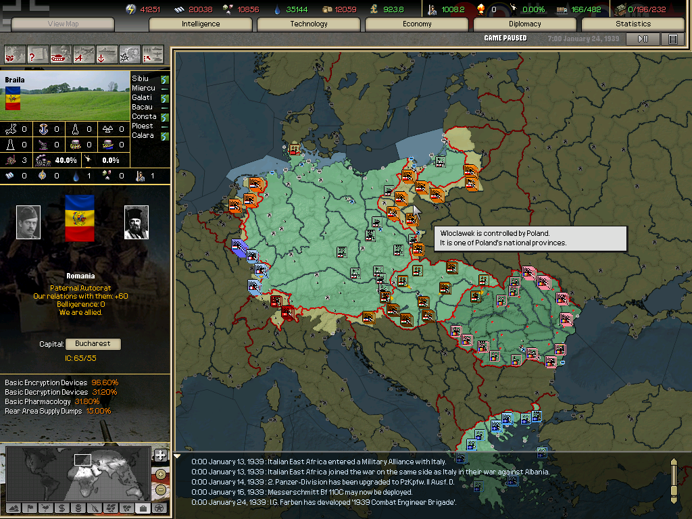Click the manpower soldier icon in top bar
Viewport: 692px width, 519px height.
[432, 9]
